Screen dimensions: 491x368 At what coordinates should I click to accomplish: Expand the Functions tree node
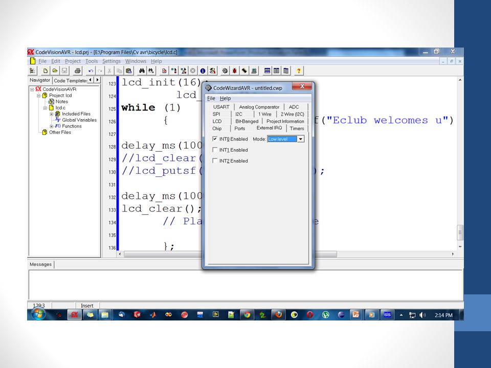point(51,126)
